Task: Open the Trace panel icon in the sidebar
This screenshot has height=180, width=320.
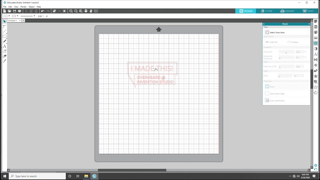Action: click(x=316, y=43)
